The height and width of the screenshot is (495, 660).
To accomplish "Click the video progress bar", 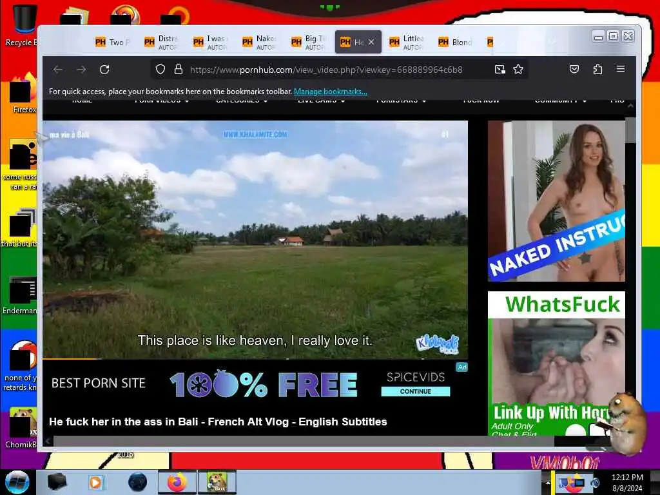I will [255, 359].
